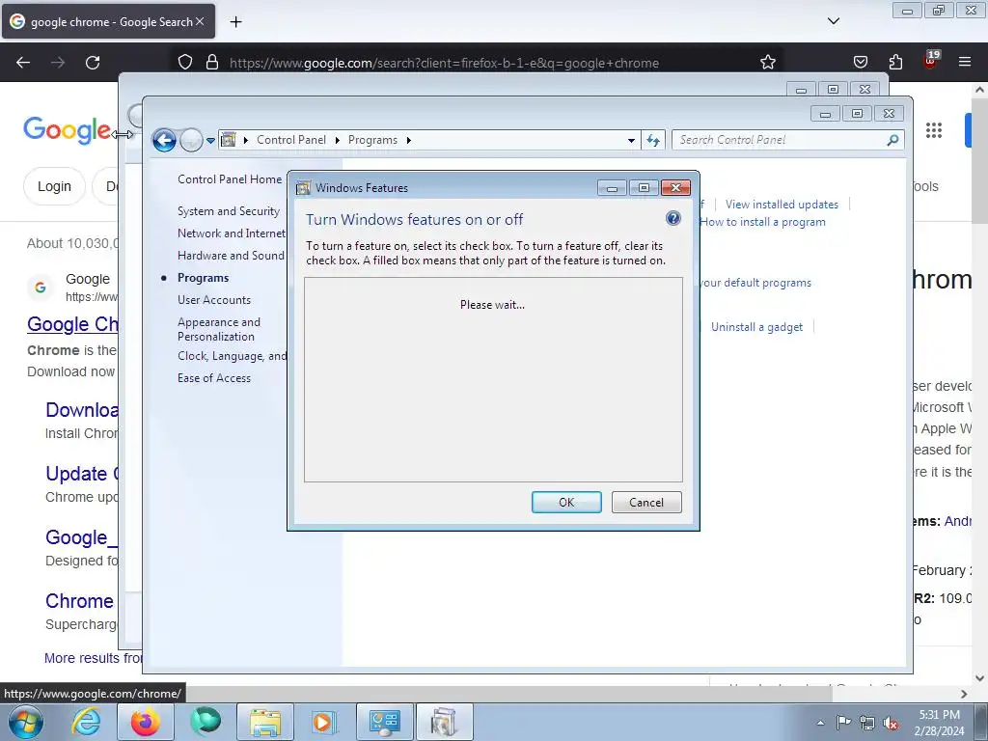Click Programs in the breadcrumb path
The width and height of the screenshot is (988, 741).
point(373,140)
